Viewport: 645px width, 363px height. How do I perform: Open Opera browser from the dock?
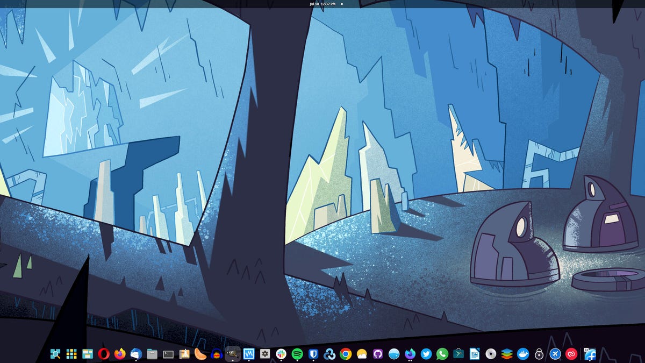click(104, 354)
